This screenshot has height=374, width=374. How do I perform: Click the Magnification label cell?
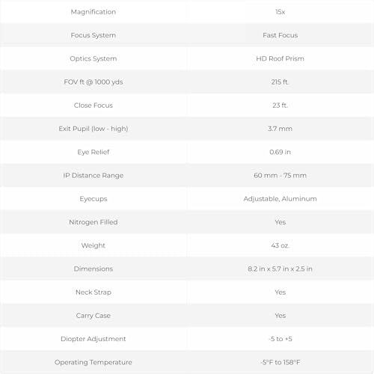93,12
